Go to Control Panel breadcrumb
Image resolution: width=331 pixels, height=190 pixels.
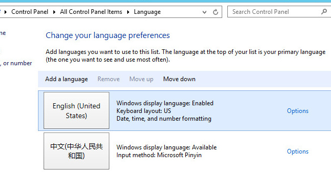pyautogui.click(x=30, y=12)
